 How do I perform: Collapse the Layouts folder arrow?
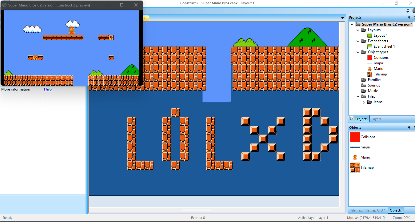pos(358,30)
